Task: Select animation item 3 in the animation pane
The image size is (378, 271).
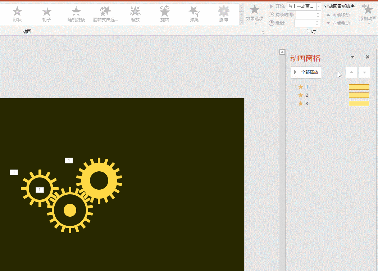Action: [x=307, y=104]
